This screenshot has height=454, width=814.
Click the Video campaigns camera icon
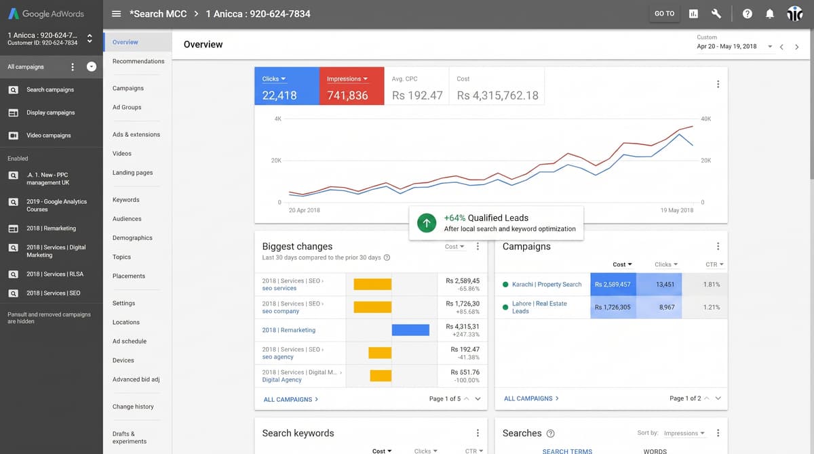pos(13,136)
